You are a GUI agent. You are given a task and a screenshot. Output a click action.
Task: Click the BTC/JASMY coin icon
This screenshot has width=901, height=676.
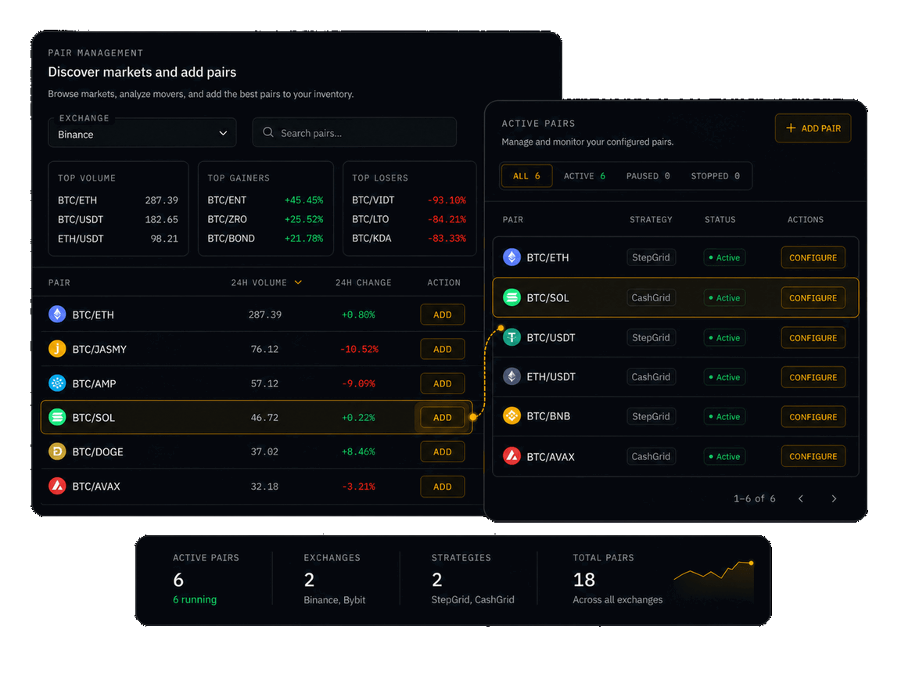pos(57,349)
